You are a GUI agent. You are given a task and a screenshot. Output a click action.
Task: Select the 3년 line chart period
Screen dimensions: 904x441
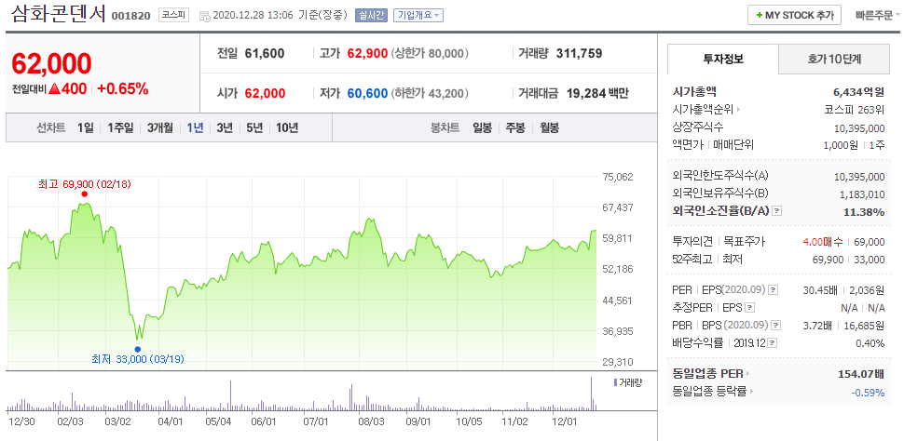pos(225,127)
